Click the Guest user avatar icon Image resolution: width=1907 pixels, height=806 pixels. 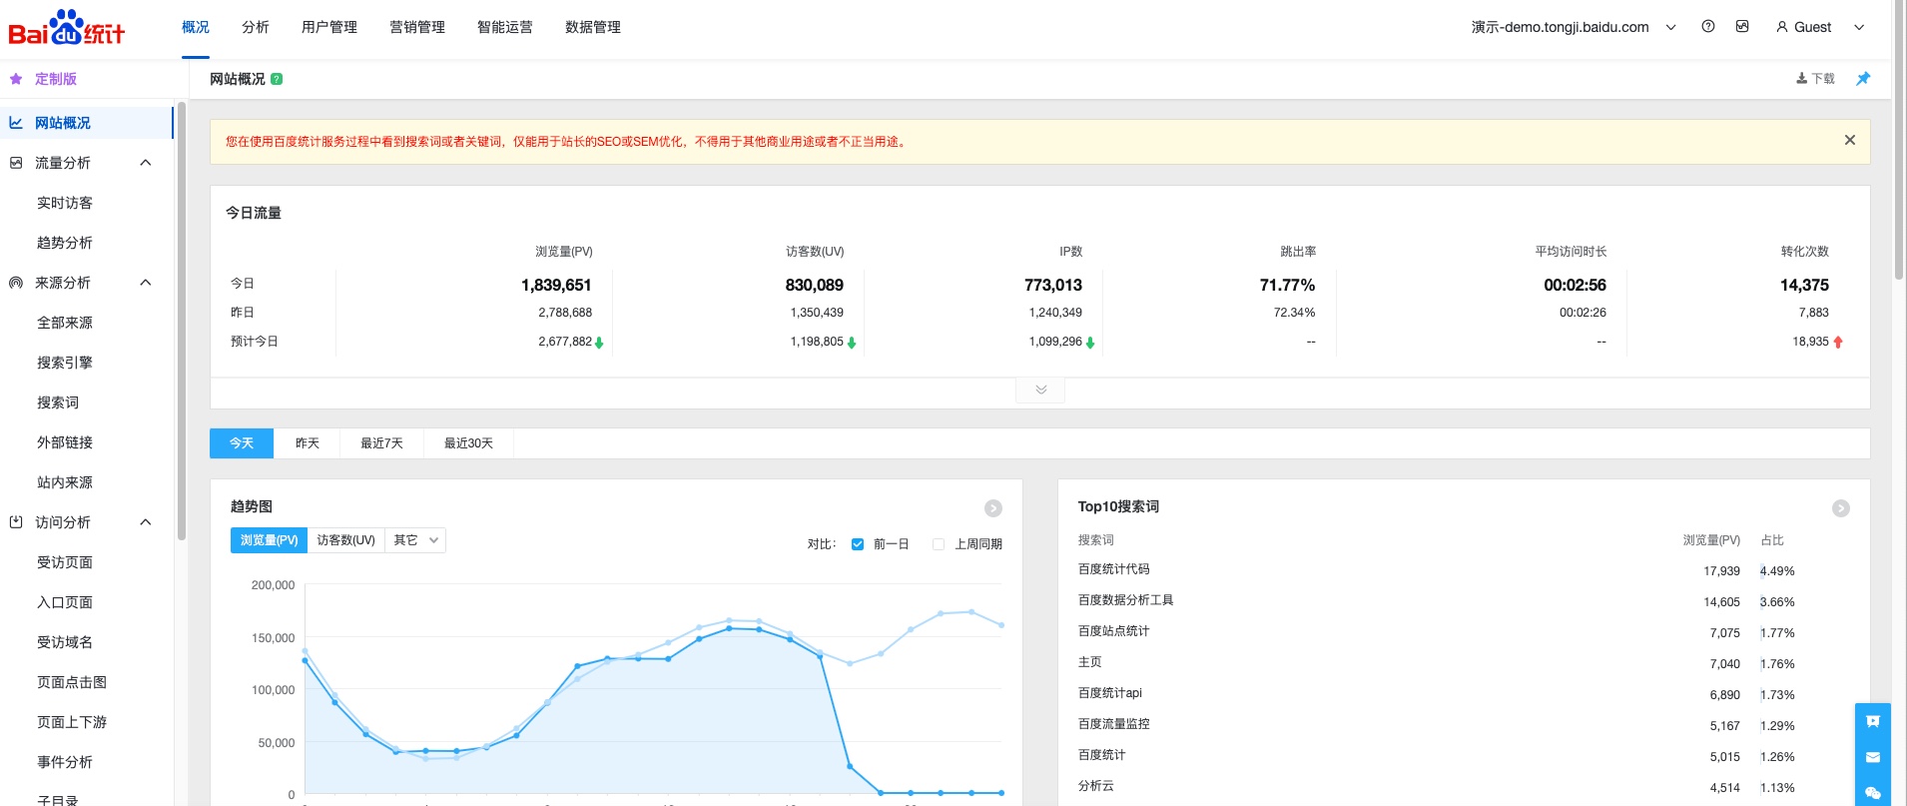[1782, 27]
